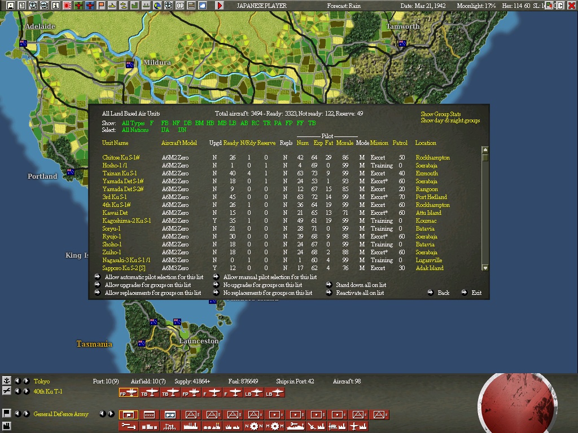Click Show day & night groups link
578x433 pixels.
coord(450,121)
